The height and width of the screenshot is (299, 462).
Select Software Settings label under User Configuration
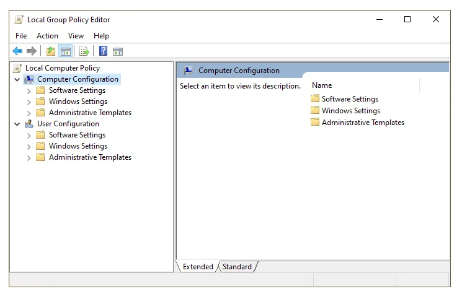pos(77,135)
